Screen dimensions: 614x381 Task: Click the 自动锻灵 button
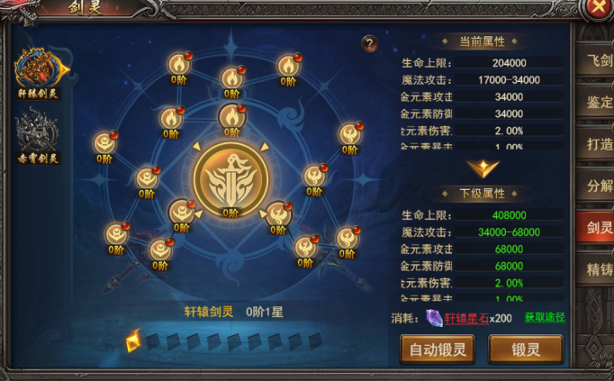438,349
